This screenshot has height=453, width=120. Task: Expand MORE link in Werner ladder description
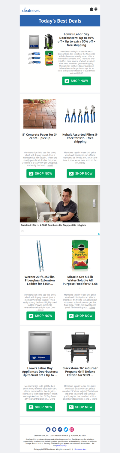41,310
